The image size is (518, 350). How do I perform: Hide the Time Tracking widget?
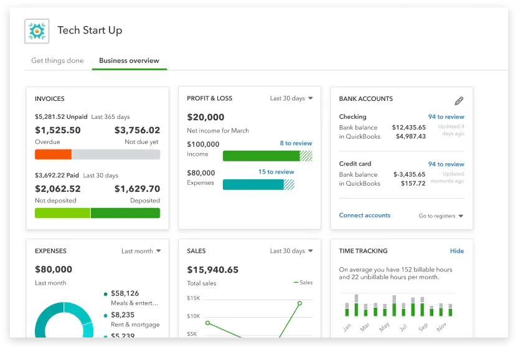pos(456,251)
